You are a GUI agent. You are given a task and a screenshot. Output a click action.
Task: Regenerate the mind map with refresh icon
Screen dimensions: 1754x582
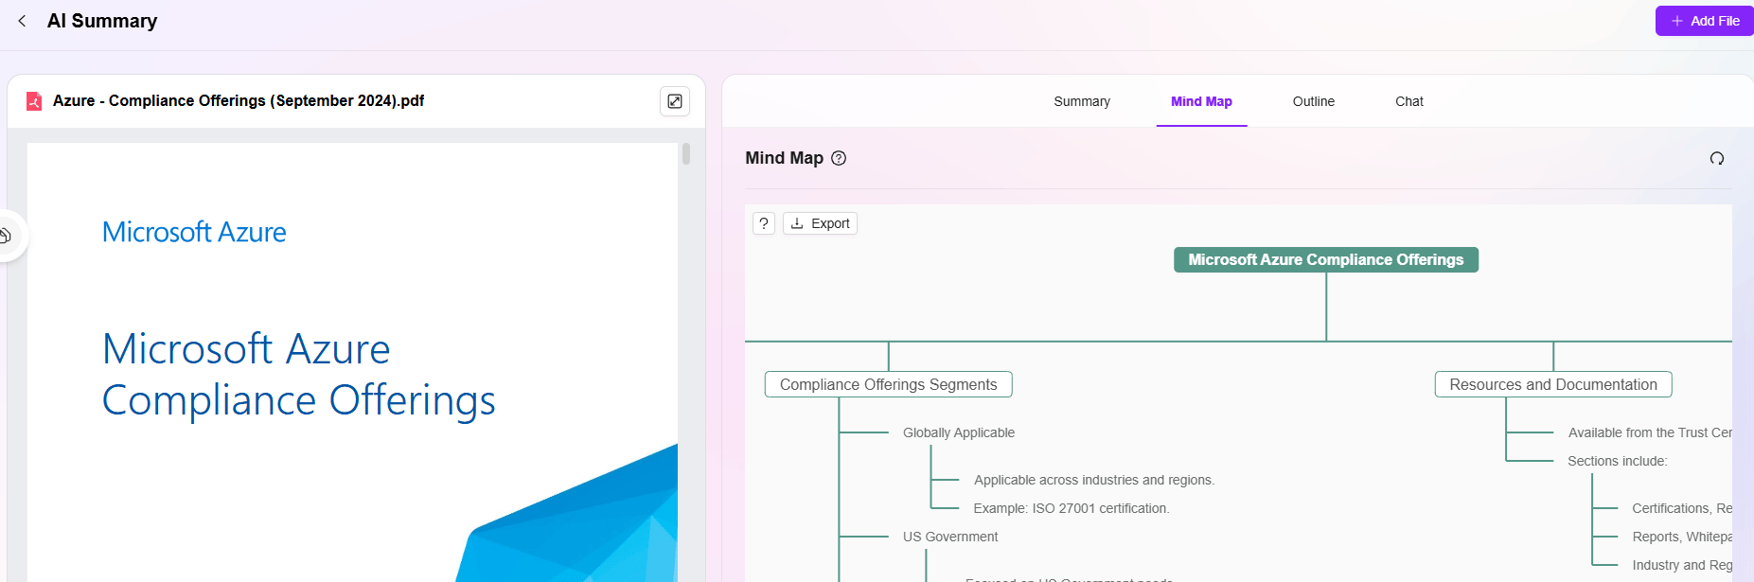pyautogui.click(x=1717, y=158)
